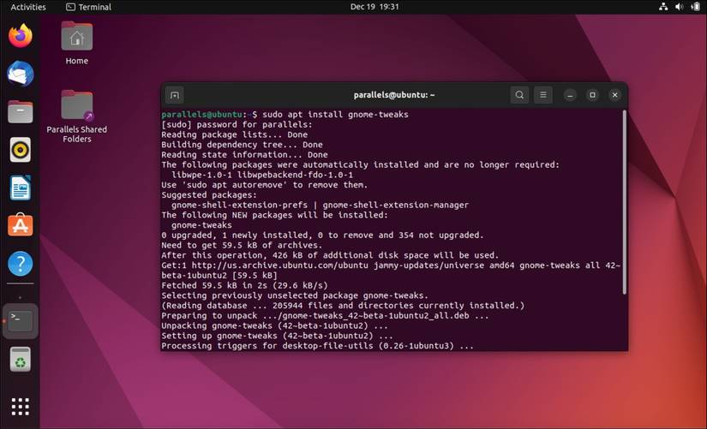The width and height of the screenshot is (707, 429).
Task: Launch LibreOffice Writer from the dock
Action: tap(21, 188)
